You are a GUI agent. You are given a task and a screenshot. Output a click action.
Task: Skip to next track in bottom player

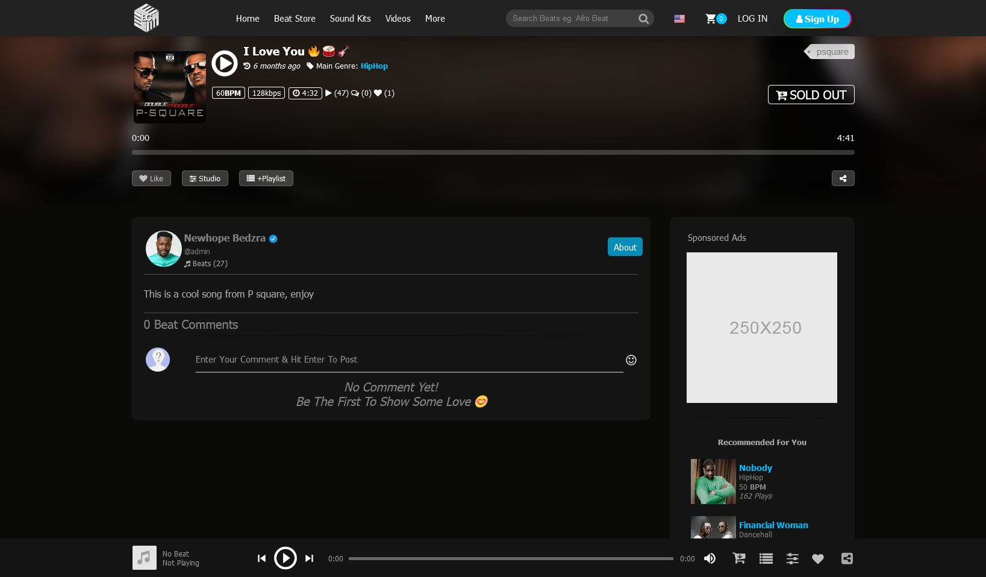(309, 558)
